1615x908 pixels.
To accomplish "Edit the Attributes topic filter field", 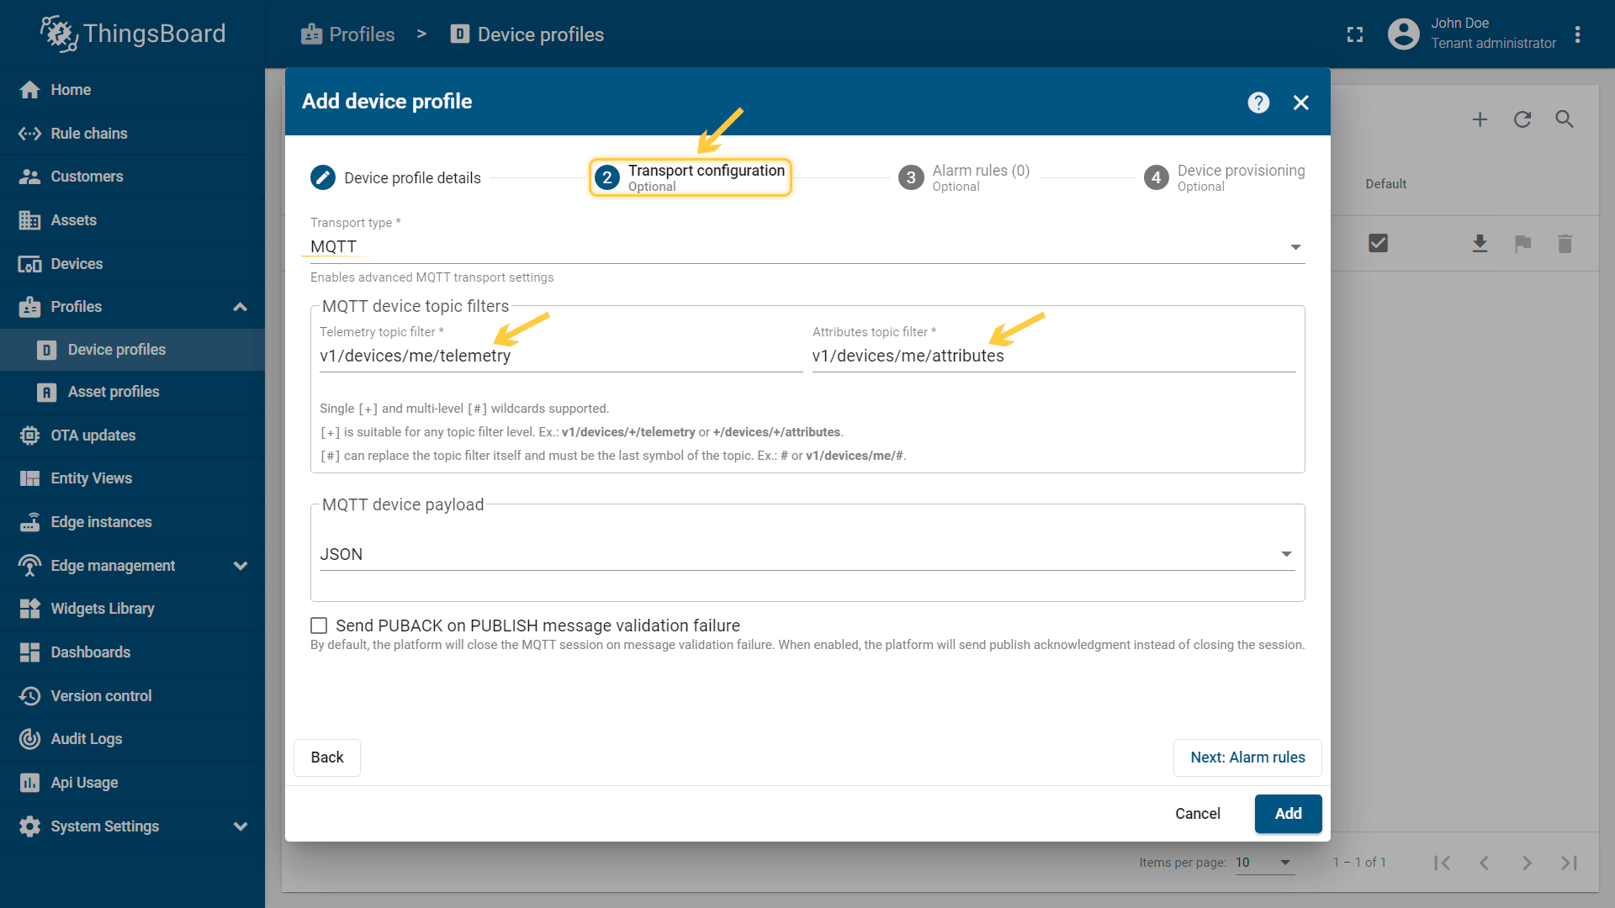I will 1054,356.
